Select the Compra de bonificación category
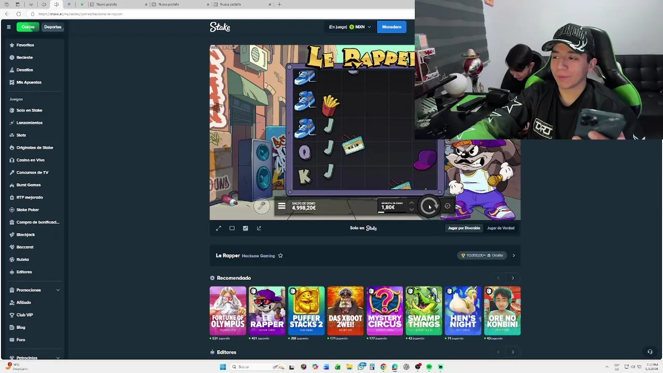The height and width of the screenshot is (373, 663). (x=37, y=222)
